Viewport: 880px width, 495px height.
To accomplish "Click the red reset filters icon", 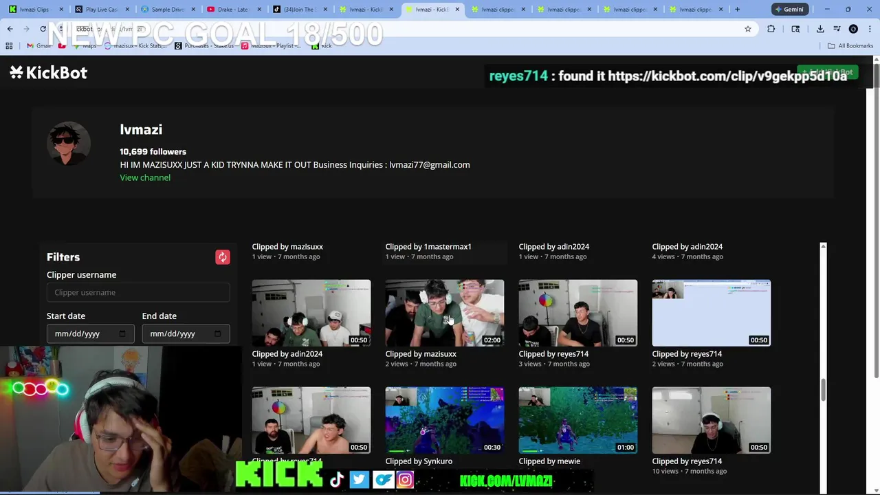I will point(222,257).
